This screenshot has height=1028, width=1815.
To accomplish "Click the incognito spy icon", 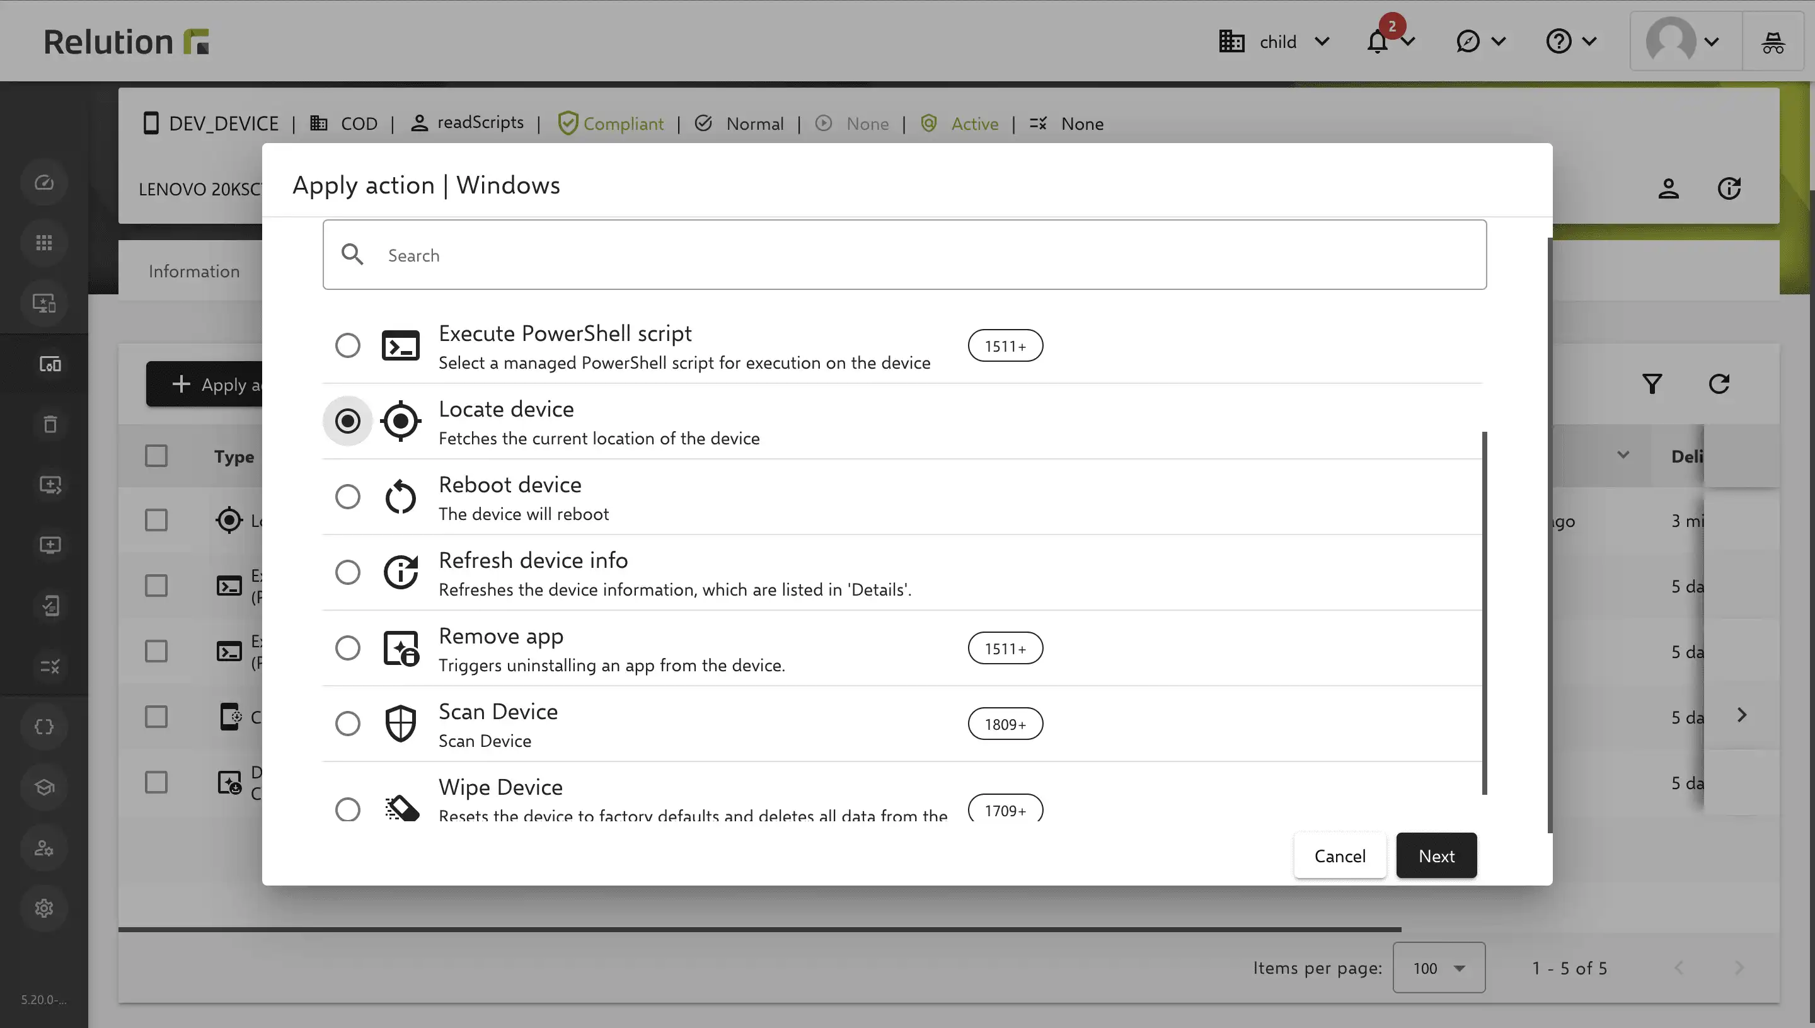I will pyautogui.click(x=1773, y=42).
